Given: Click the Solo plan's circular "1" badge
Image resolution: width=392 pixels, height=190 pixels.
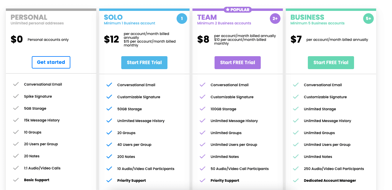Looking at the screenshot, I should point(182,18).
